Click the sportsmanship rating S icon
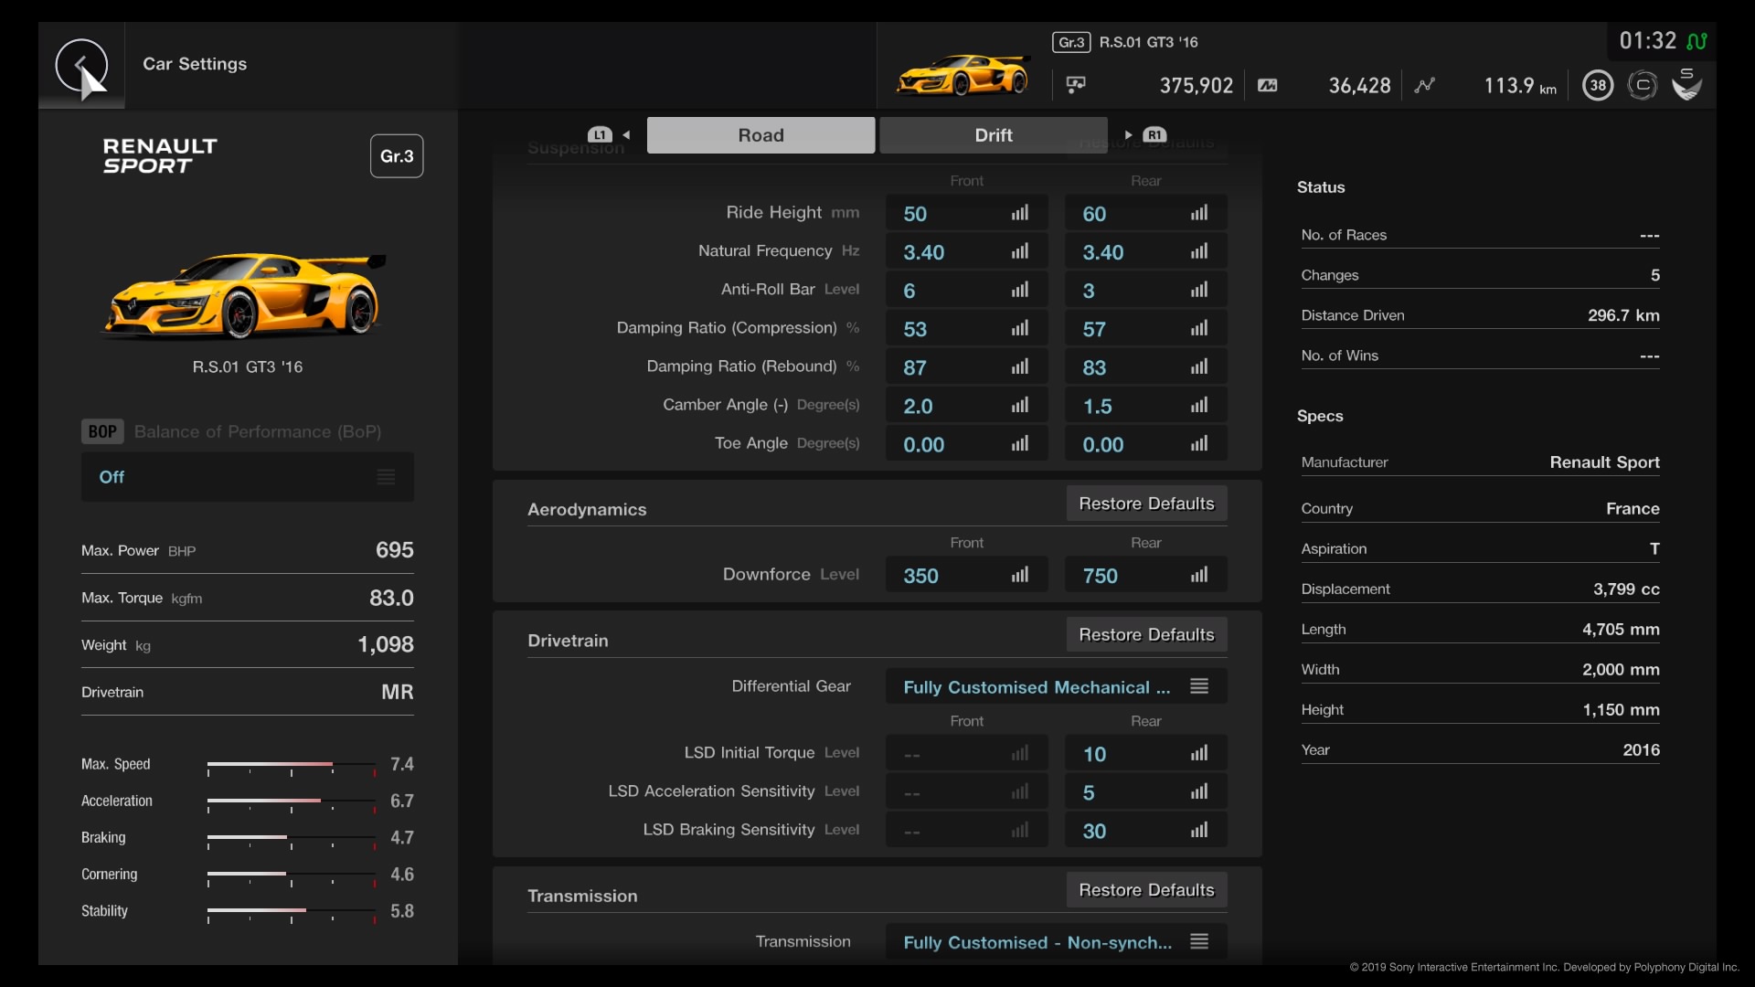The height and width of the screenshot is (987, 1755). click(x=1686, y=83)
